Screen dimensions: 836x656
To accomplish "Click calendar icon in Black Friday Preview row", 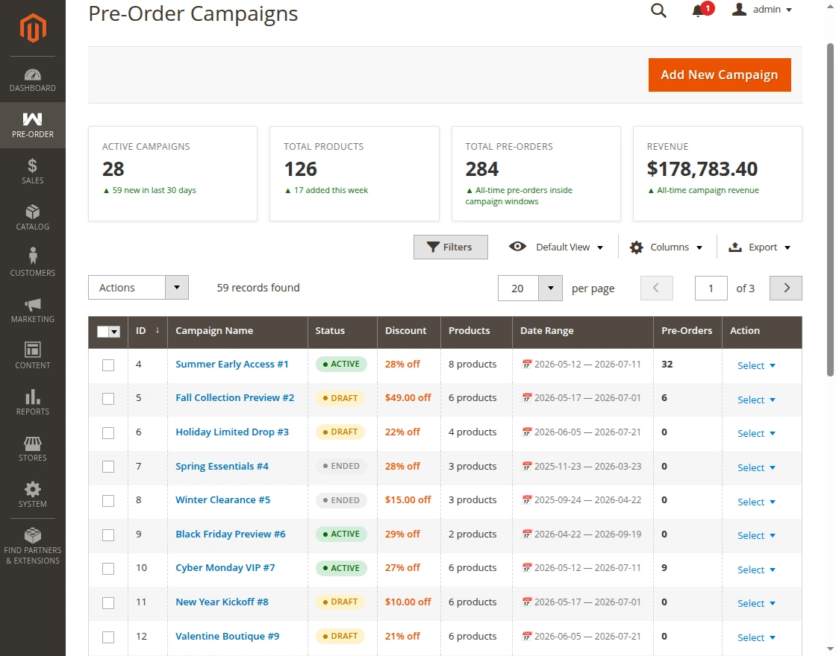I will (x=527, y=534).
